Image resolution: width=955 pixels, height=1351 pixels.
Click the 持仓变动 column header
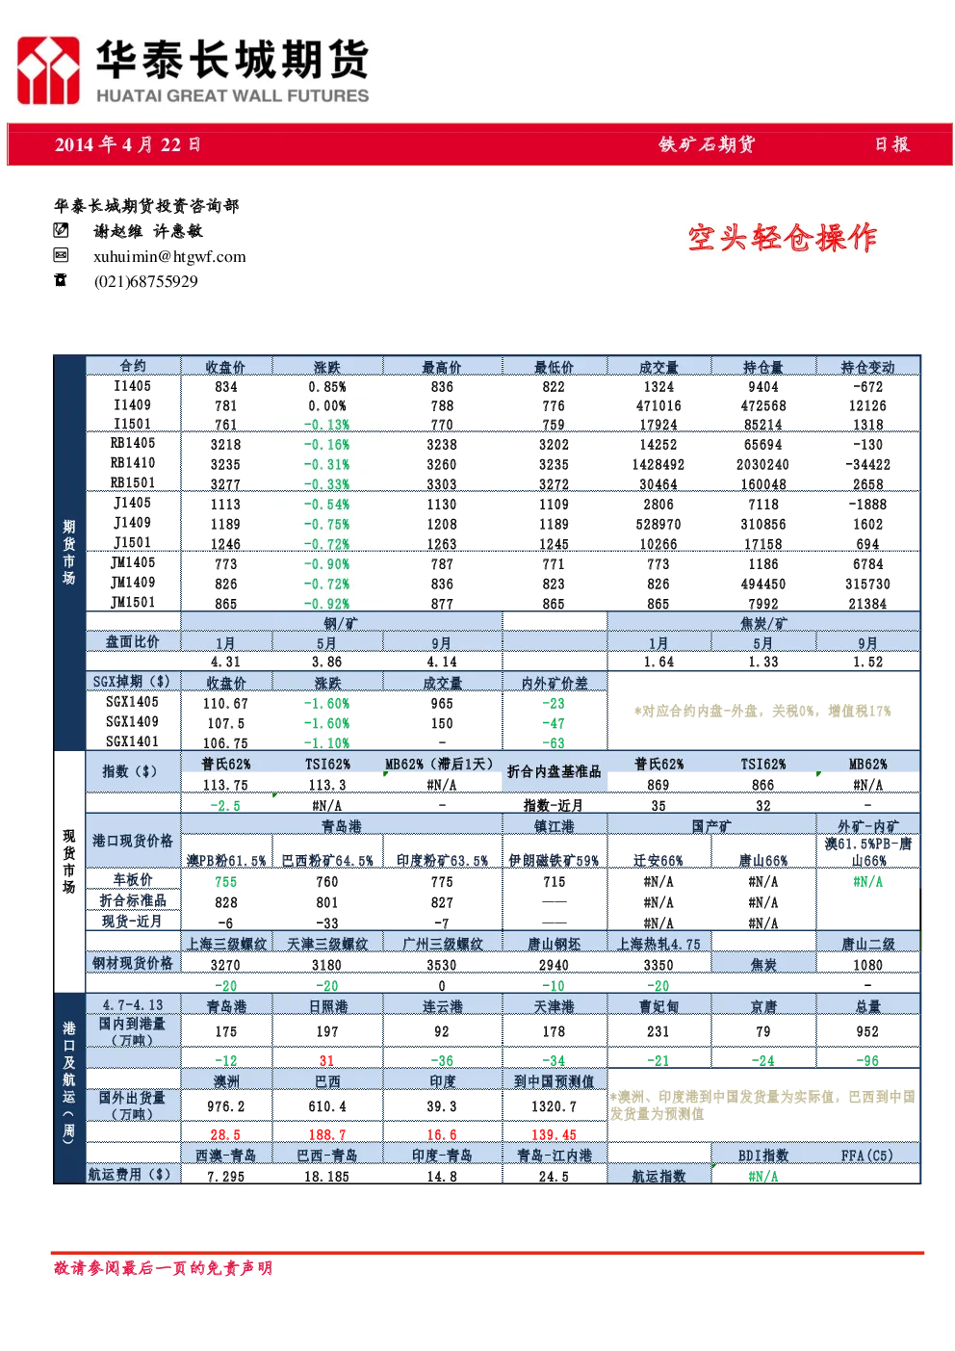pos(867,367)
